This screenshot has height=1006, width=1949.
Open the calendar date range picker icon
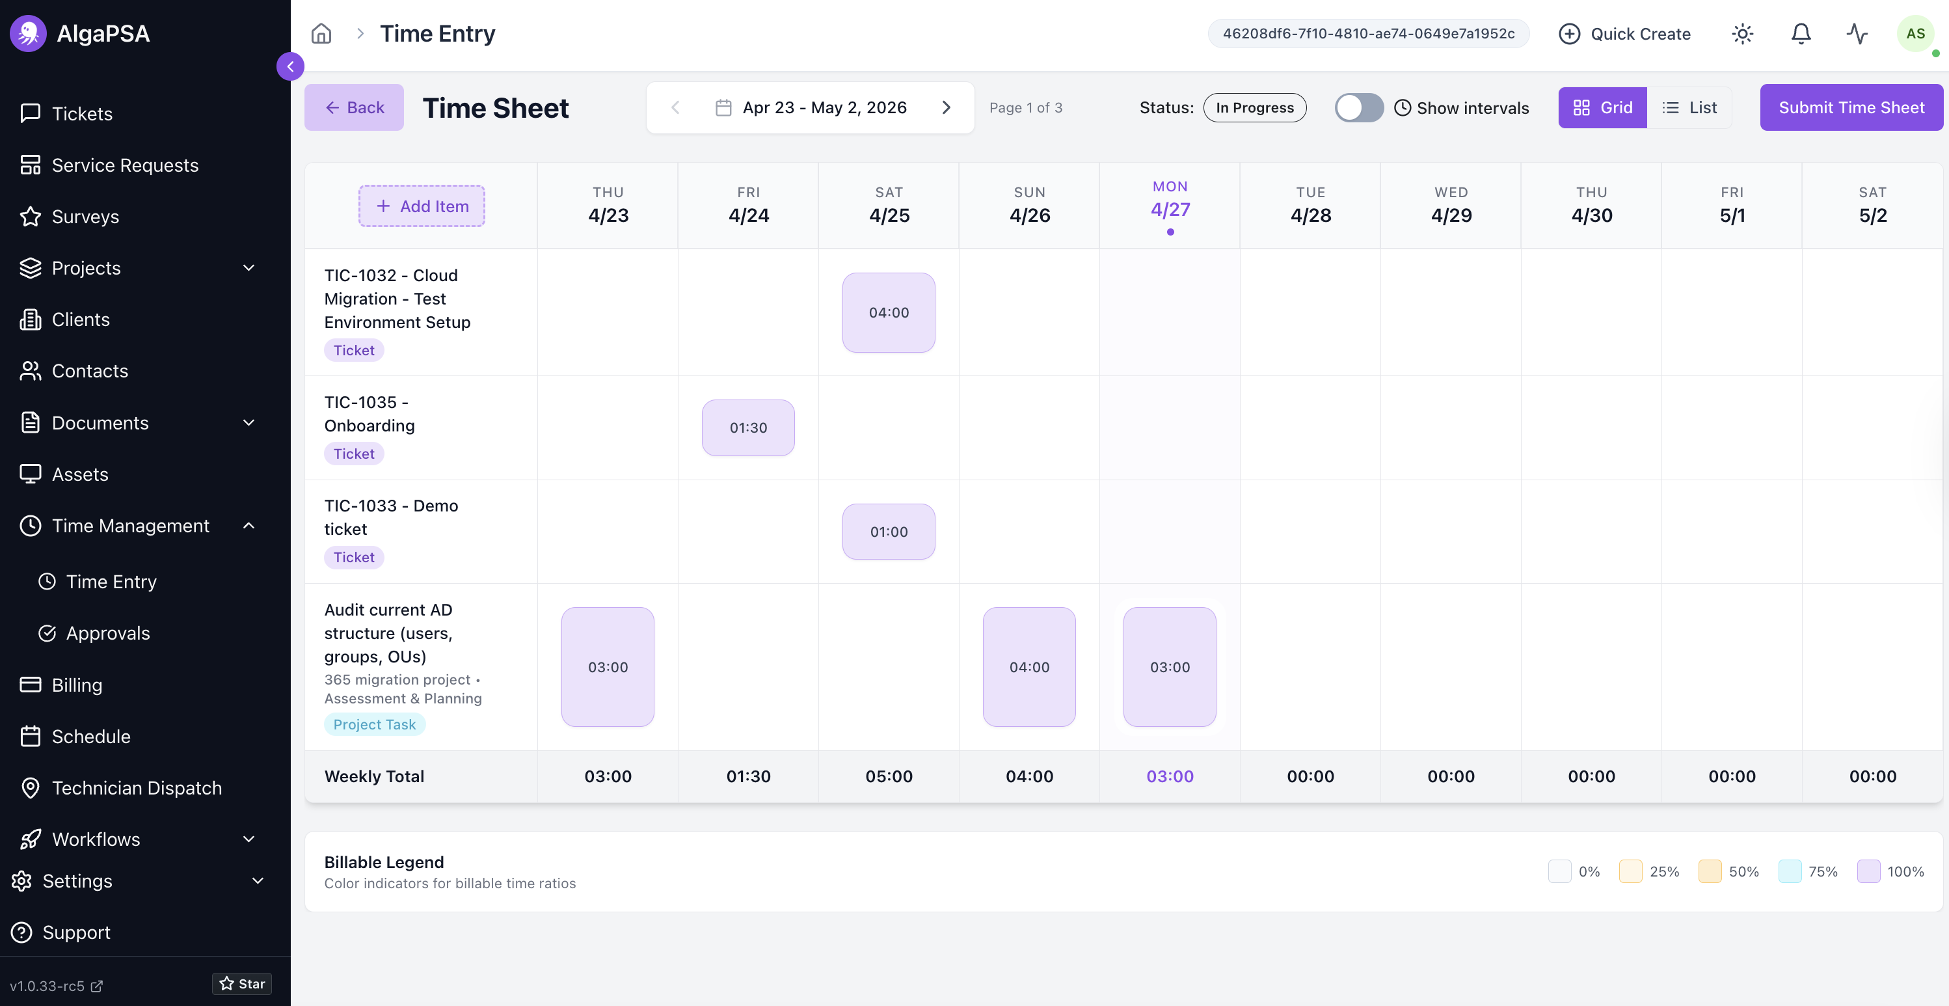tap(723, 107)
